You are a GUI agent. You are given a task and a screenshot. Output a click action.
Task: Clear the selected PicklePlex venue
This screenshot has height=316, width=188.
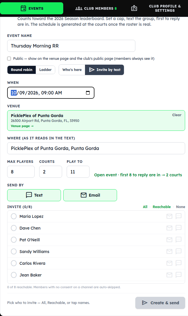click(x=177, y=115)
